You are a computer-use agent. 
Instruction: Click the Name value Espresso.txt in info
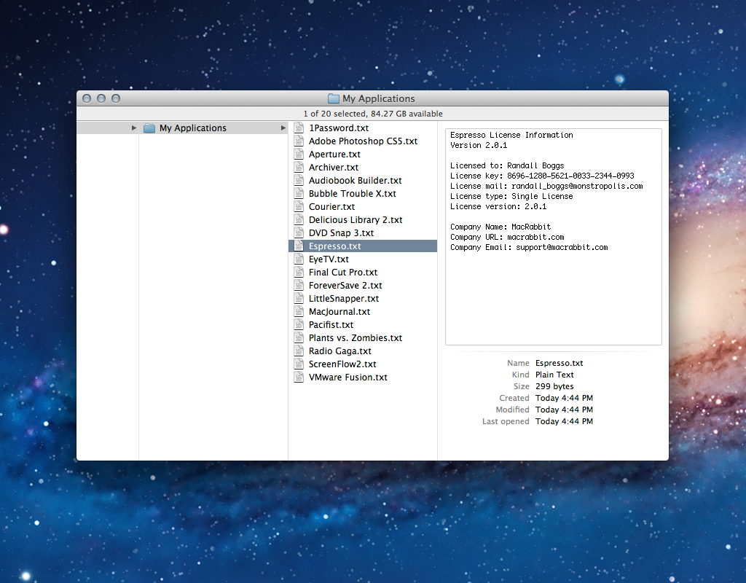click(559, 363)
